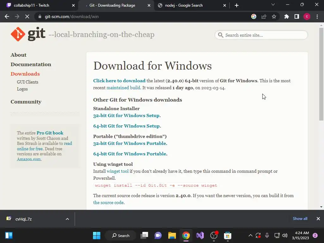The height and width of the screenshot is (243, 324).
Task: Open the Windows Start button
Action: pos(97,235)
